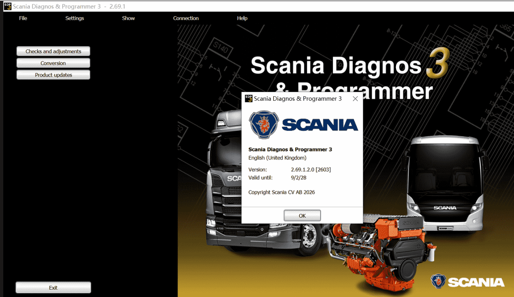This screenshot has width=514, height=297.
Task: Open the Show menu
Action: click(128, 18)
